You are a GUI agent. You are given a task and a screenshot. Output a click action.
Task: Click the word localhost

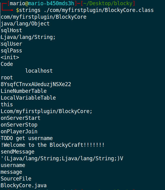[39, 71]
